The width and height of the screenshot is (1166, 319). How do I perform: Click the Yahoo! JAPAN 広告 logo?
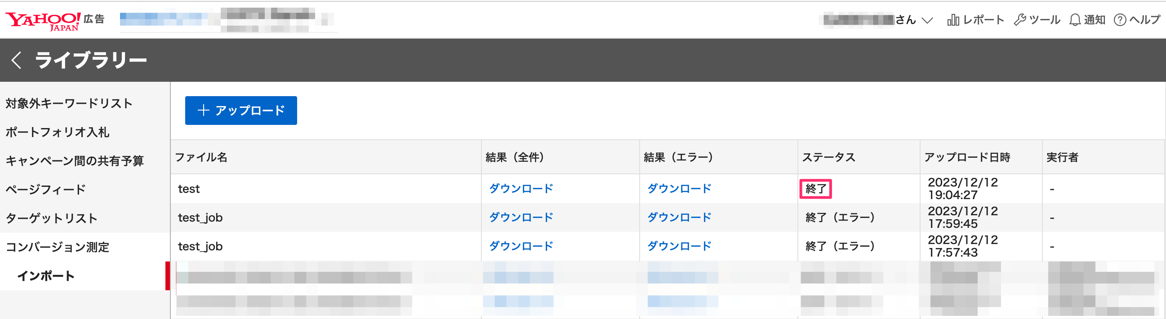[x=54, y=20]
